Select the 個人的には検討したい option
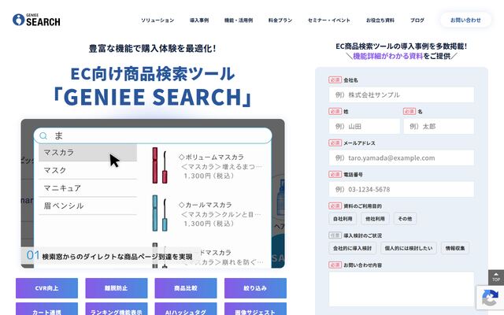The image size is (504, 315). coord(409,248)
